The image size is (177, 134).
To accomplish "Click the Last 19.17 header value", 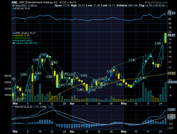I will (x=108, y=5).
